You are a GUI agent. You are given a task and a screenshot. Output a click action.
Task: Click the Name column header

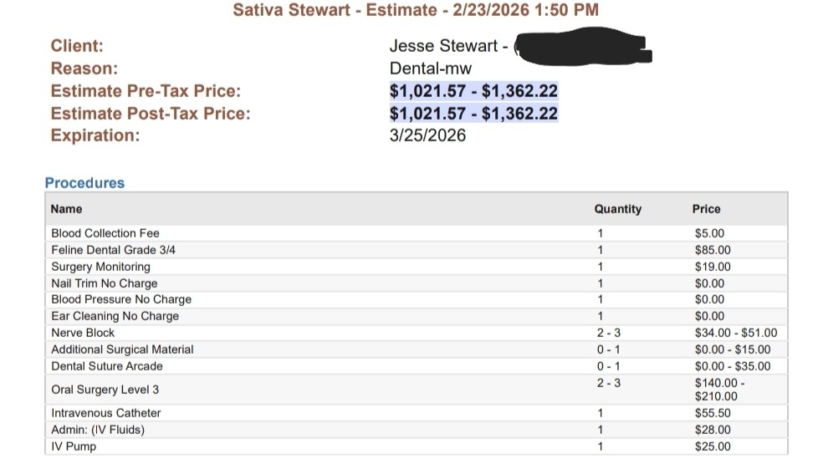click(x=67, y=209)
